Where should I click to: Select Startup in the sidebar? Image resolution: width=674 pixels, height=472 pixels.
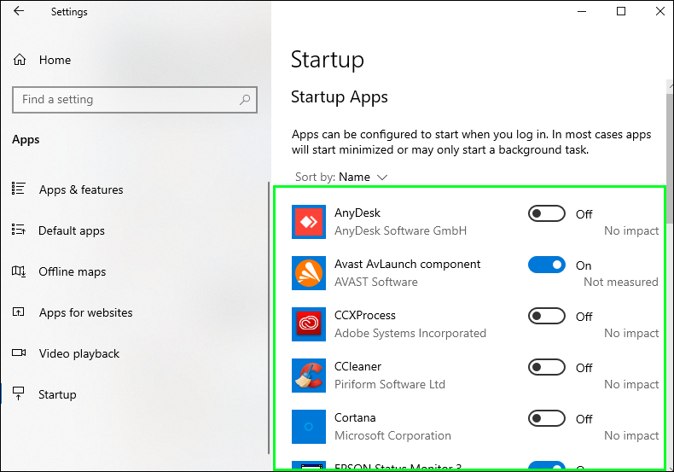[x=57, y=394]
